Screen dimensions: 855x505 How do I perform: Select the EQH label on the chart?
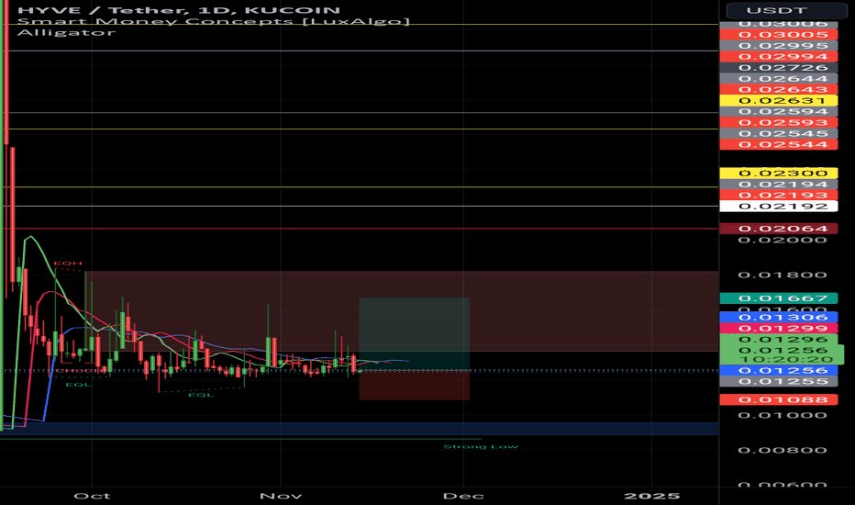coord(68,264)
